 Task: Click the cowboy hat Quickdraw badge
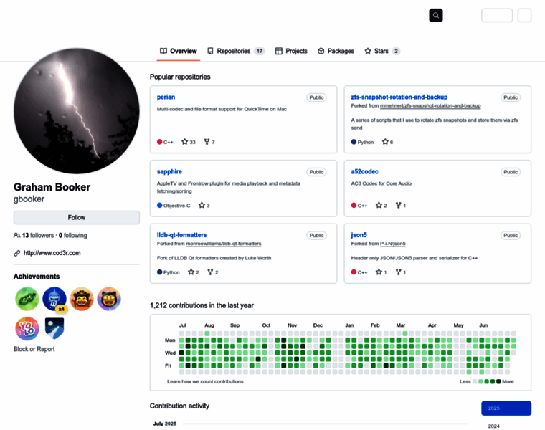click(82, 299)
